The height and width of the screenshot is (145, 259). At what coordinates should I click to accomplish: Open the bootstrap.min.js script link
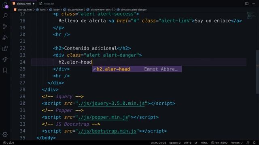107,131
